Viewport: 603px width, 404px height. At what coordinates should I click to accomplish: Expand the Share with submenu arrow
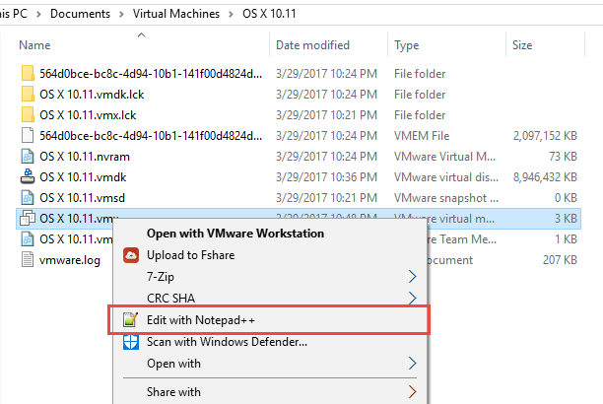[x=412, y=392]
